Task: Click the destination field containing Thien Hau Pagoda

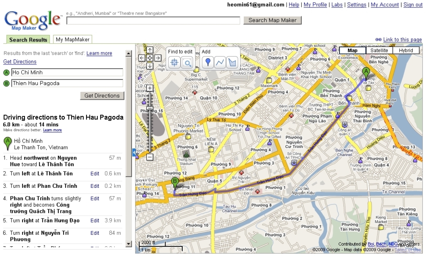Action: coord(67,84)
